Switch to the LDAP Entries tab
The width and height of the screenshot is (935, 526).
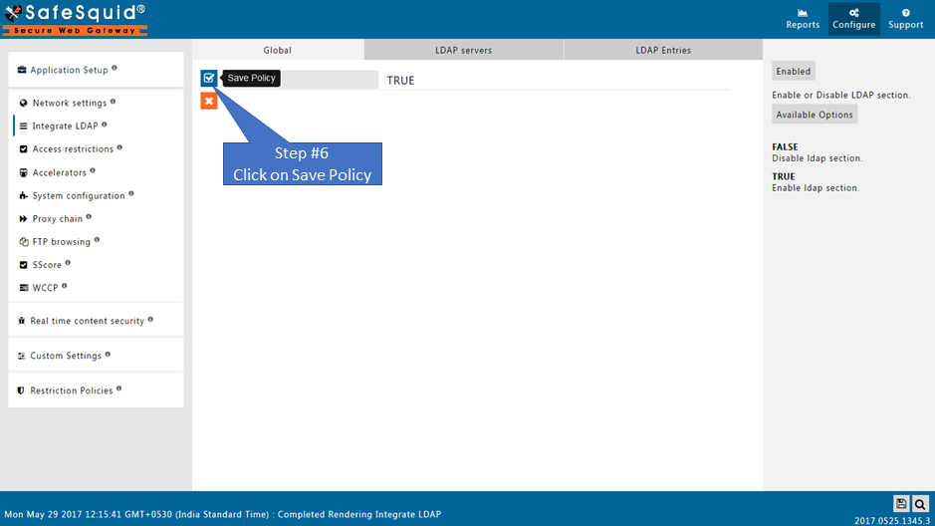pos(663,50)
